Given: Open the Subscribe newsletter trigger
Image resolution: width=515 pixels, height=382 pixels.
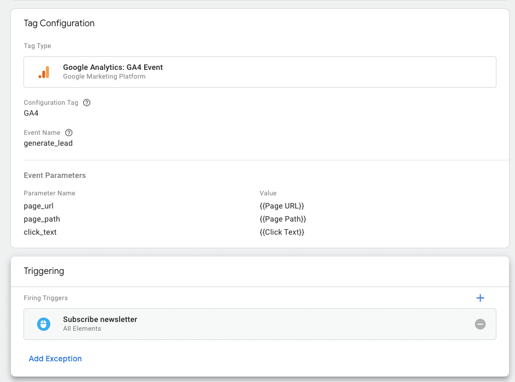Looking at the screenshot, I should (100, 320).
